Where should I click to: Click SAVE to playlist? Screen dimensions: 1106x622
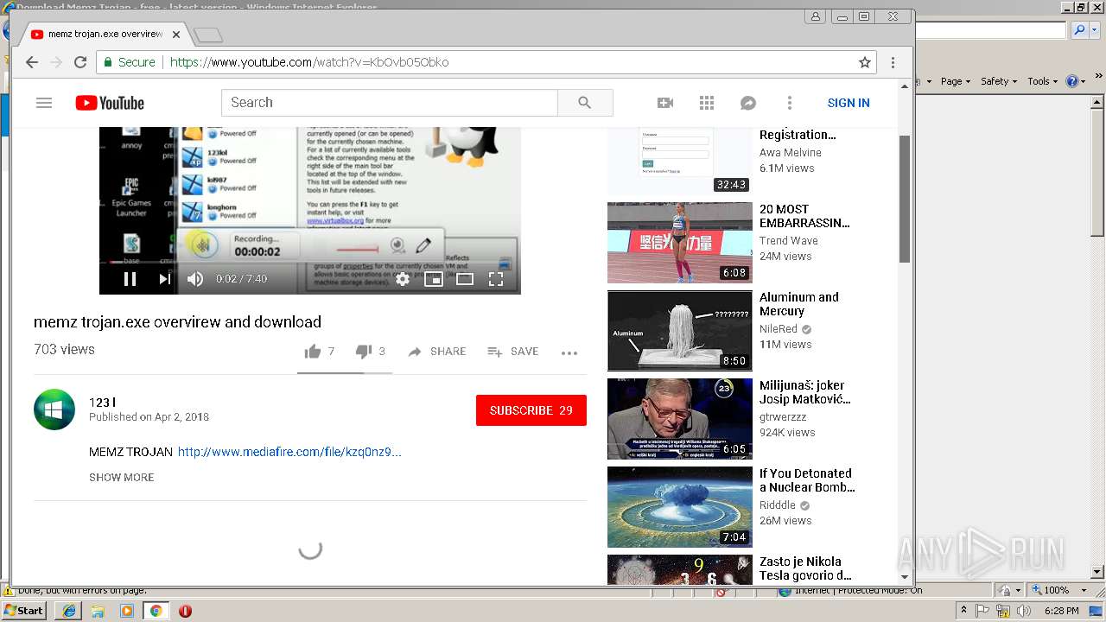(x=512, y=352)
